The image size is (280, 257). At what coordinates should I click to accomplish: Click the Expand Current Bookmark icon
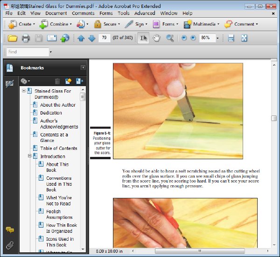point(79,81)
